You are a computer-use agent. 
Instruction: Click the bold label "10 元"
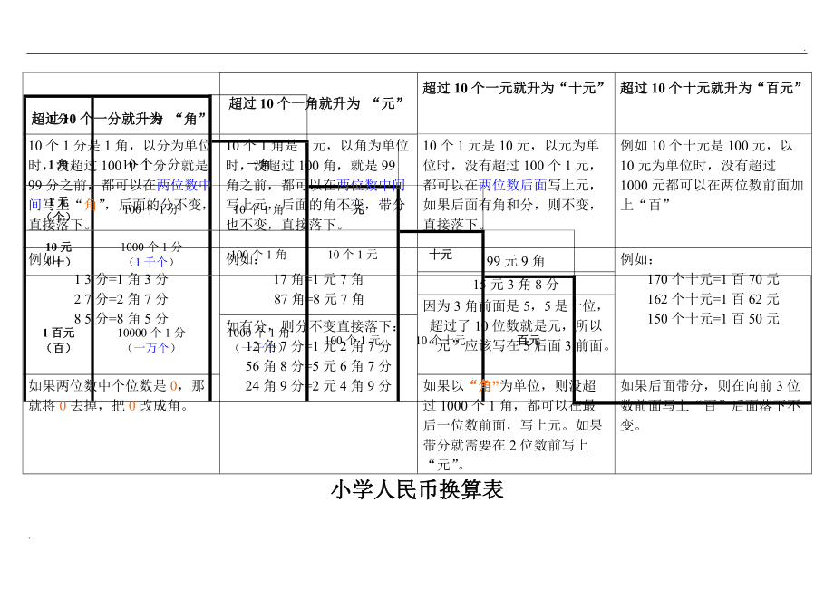[x=59, y=247]
